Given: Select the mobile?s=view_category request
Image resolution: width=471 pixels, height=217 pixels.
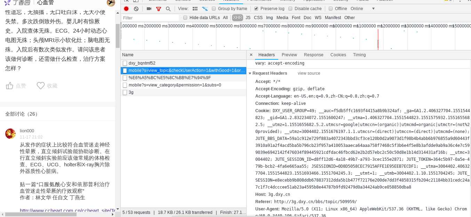Looking at the screenshot, I should 183,85.
